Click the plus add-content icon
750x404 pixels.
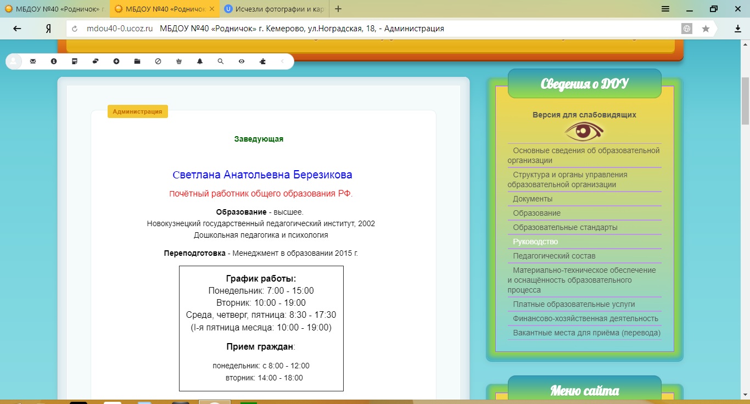(x=116, y=61)
